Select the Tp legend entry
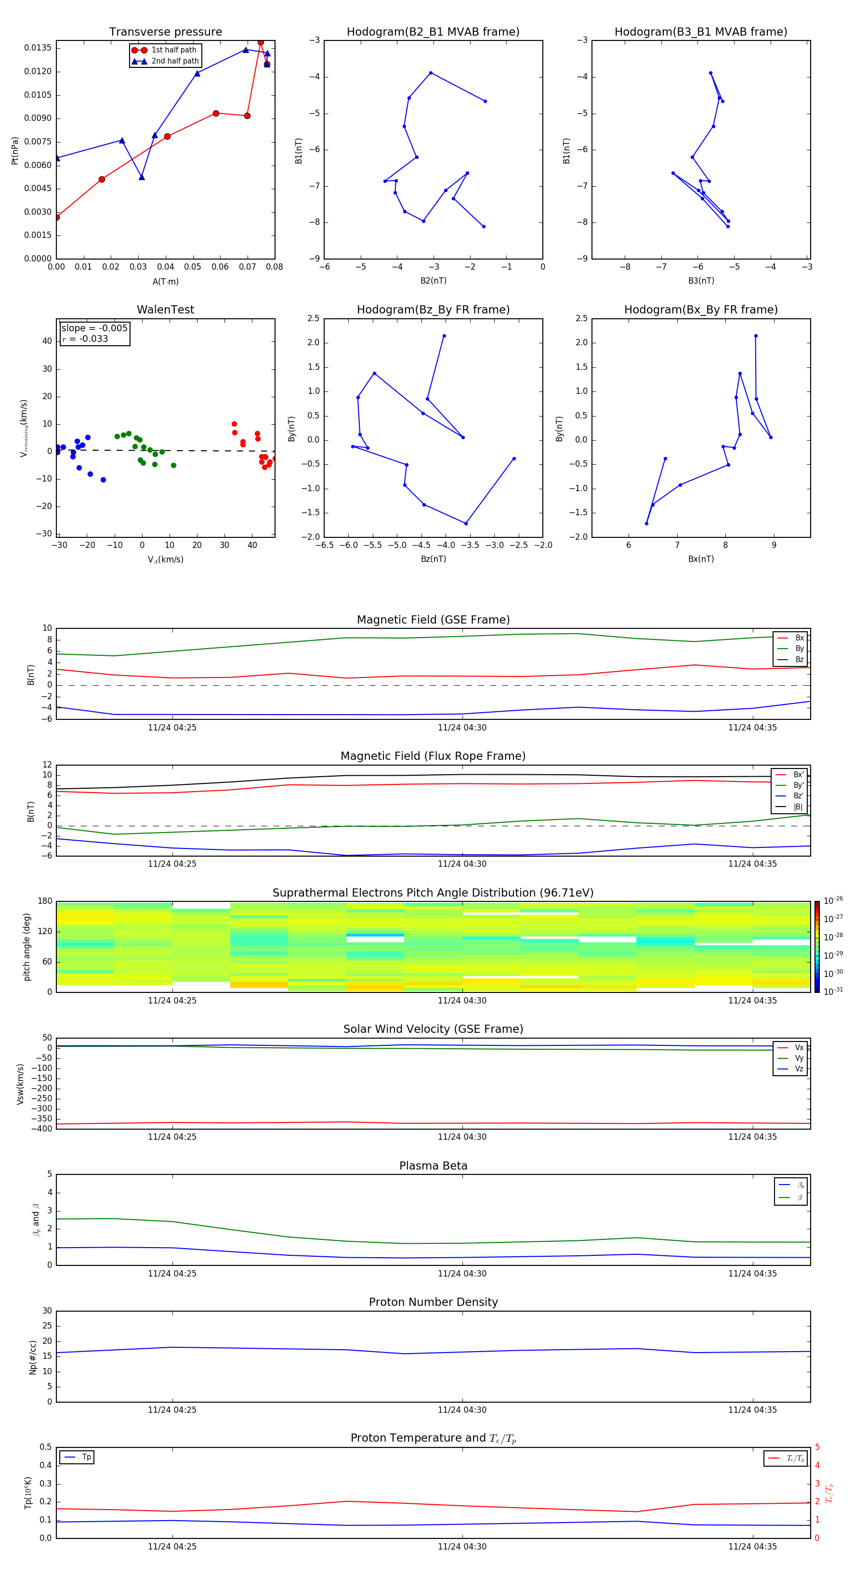 (x=77, y=1457)
